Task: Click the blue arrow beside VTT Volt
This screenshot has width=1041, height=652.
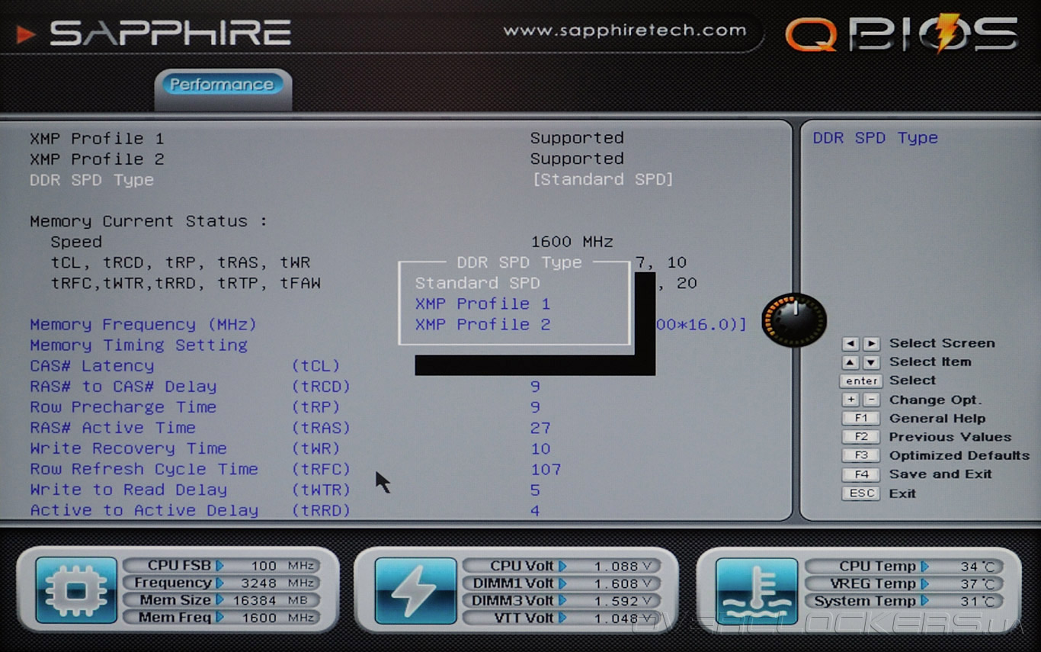Action: tap(562, 618)
